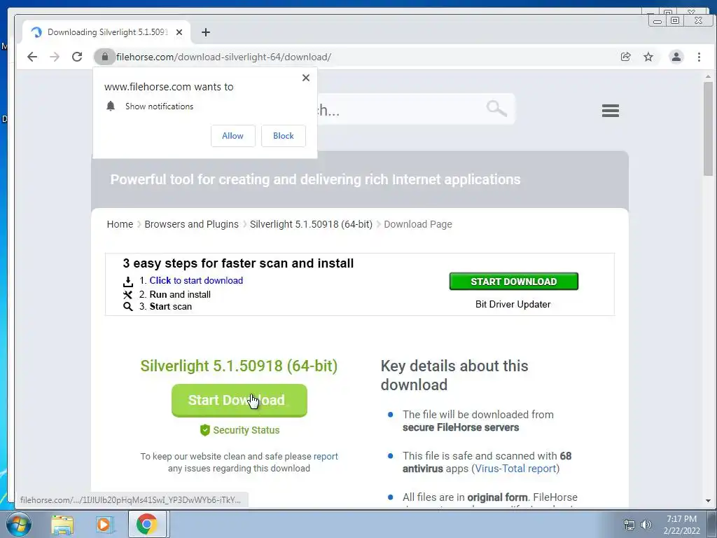Image resolution: width=717 pixels, height=538 pixels.
Task: Click the download arrow icon in ad
Action: [x=128, y=282]
